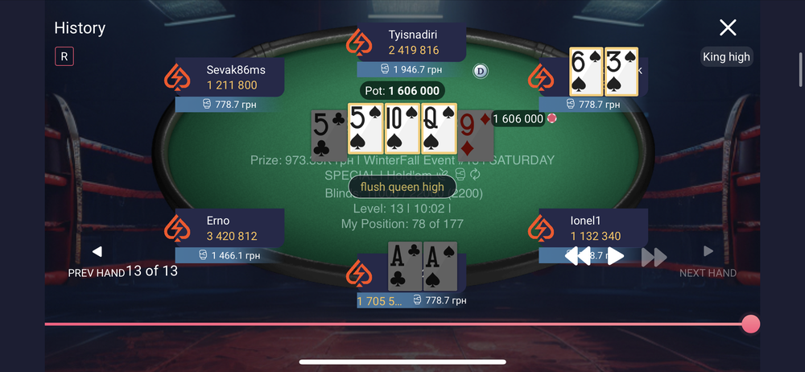Open Tyisnadiri's avatar icon
The width and height of the screenshot is (805, 372).
click(359, 42)
